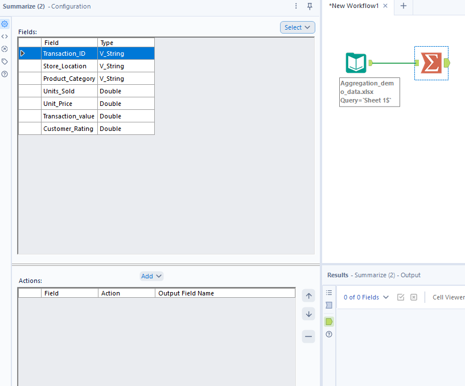The height and width of the screenshot is (386, 465).
Task: Select the Product_Category field row
Action: click(87, 79)
